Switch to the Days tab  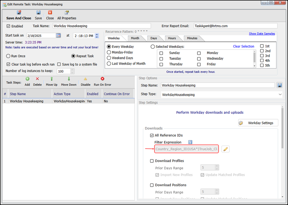[154, 38]
